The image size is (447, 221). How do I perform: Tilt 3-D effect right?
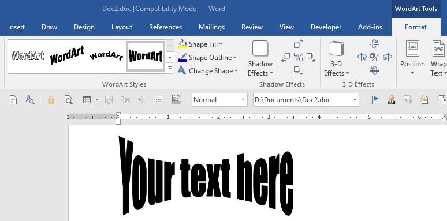coord(387,57)
